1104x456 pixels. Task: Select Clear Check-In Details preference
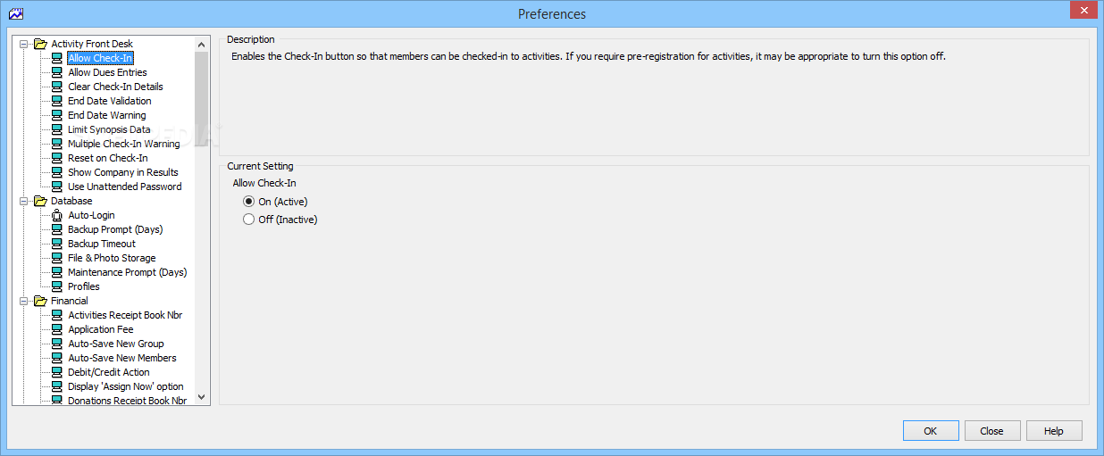tap(115, 87)
